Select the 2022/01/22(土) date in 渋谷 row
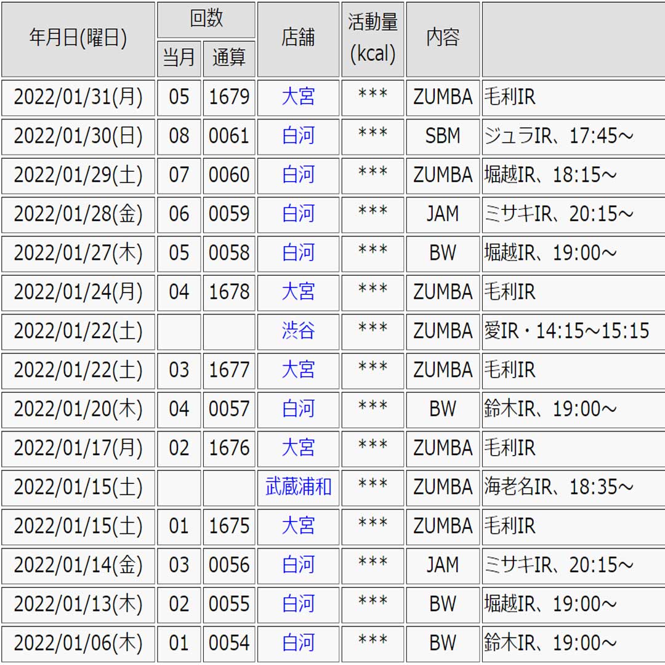This screenshot has width=665, height=665. tap(78, 332)
